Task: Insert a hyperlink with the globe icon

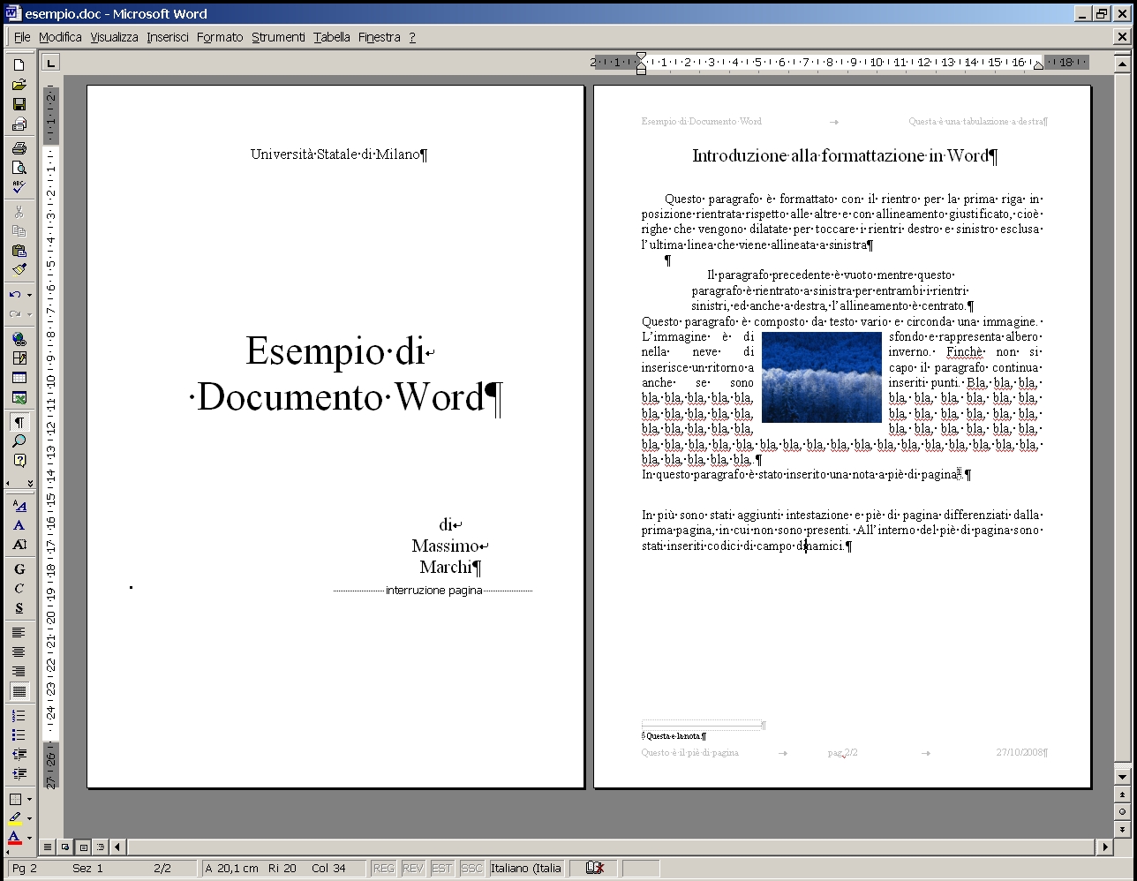Action: [19, 339]
